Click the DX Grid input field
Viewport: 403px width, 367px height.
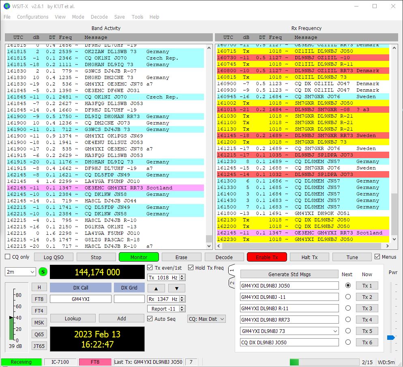pos(129,299)
